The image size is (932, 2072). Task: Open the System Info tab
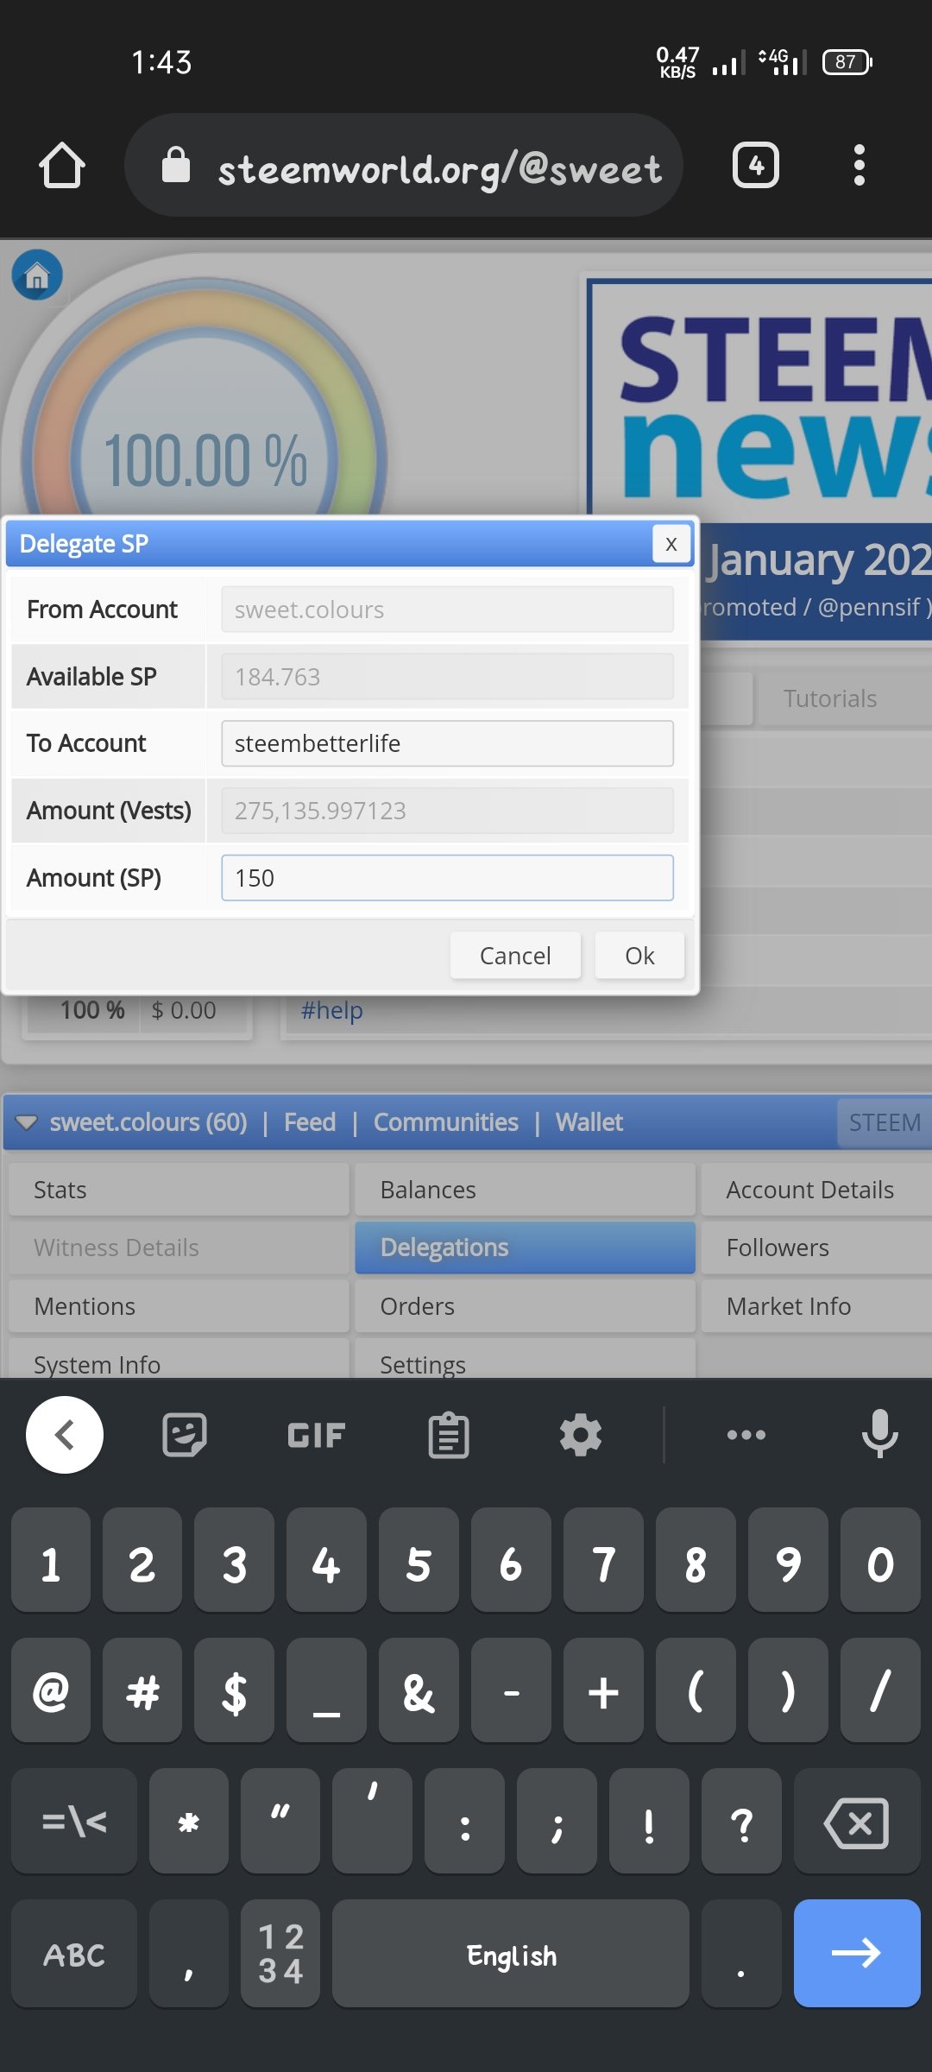(x=179, y=1360)
